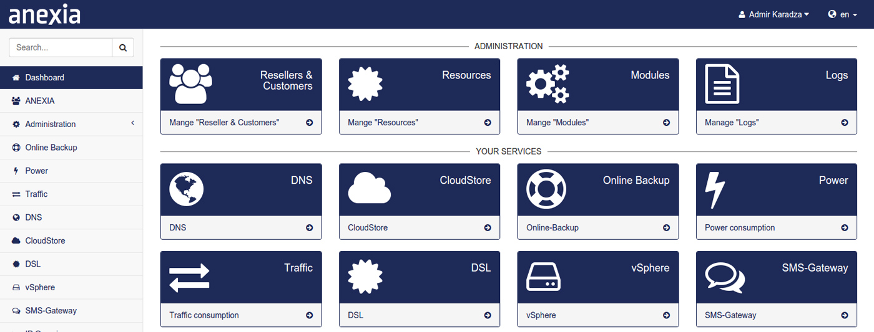Click the arrow circle in Traffic consumption row
The height and width of the screenshot is (332, 874).
click(310, 315)
